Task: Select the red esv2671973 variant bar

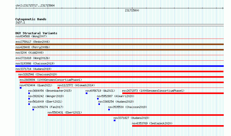Action: point(173,93)
